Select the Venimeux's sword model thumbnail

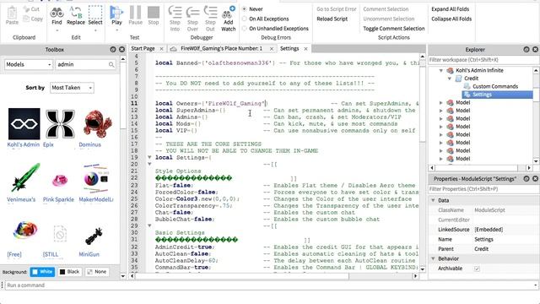24,178
